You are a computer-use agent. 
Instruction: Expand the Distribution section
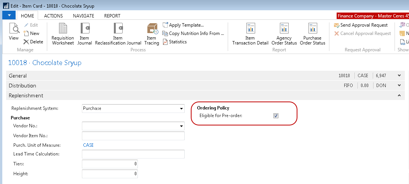pos(399,86)
